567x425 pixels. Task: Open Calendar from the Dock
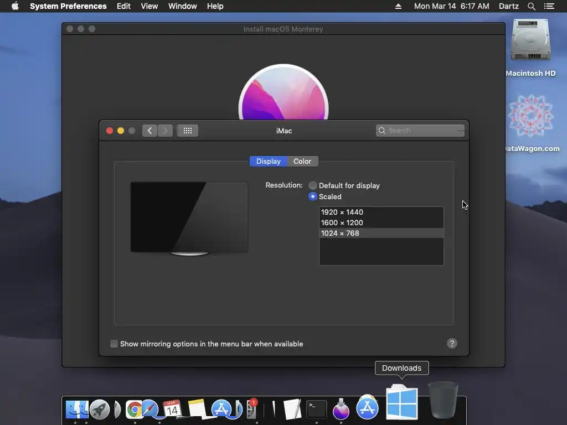pos(172,409)
